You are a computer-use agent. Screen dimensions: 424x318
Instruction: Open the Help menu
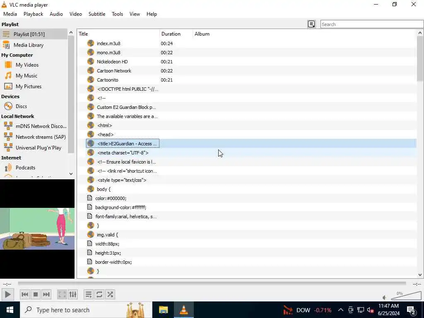[x=152, y=14]
